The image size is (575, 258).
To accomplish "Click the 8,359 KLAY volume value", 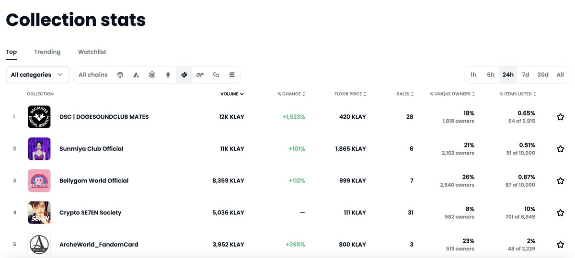I will (x=228, y=180).
